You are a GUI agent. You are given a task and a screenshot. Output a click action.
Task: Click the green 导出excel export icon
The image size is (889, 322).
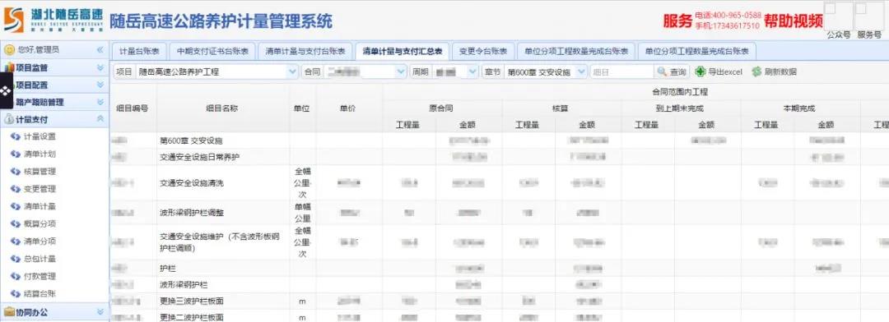tap(700, 71)
